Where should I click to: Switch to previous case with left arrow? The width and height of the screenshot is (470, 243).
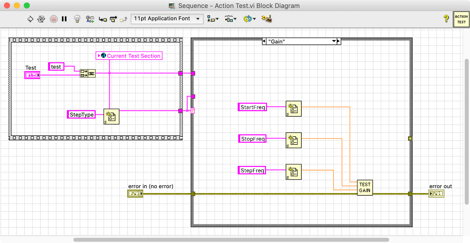pyautogui.click(x=264, y=41)
